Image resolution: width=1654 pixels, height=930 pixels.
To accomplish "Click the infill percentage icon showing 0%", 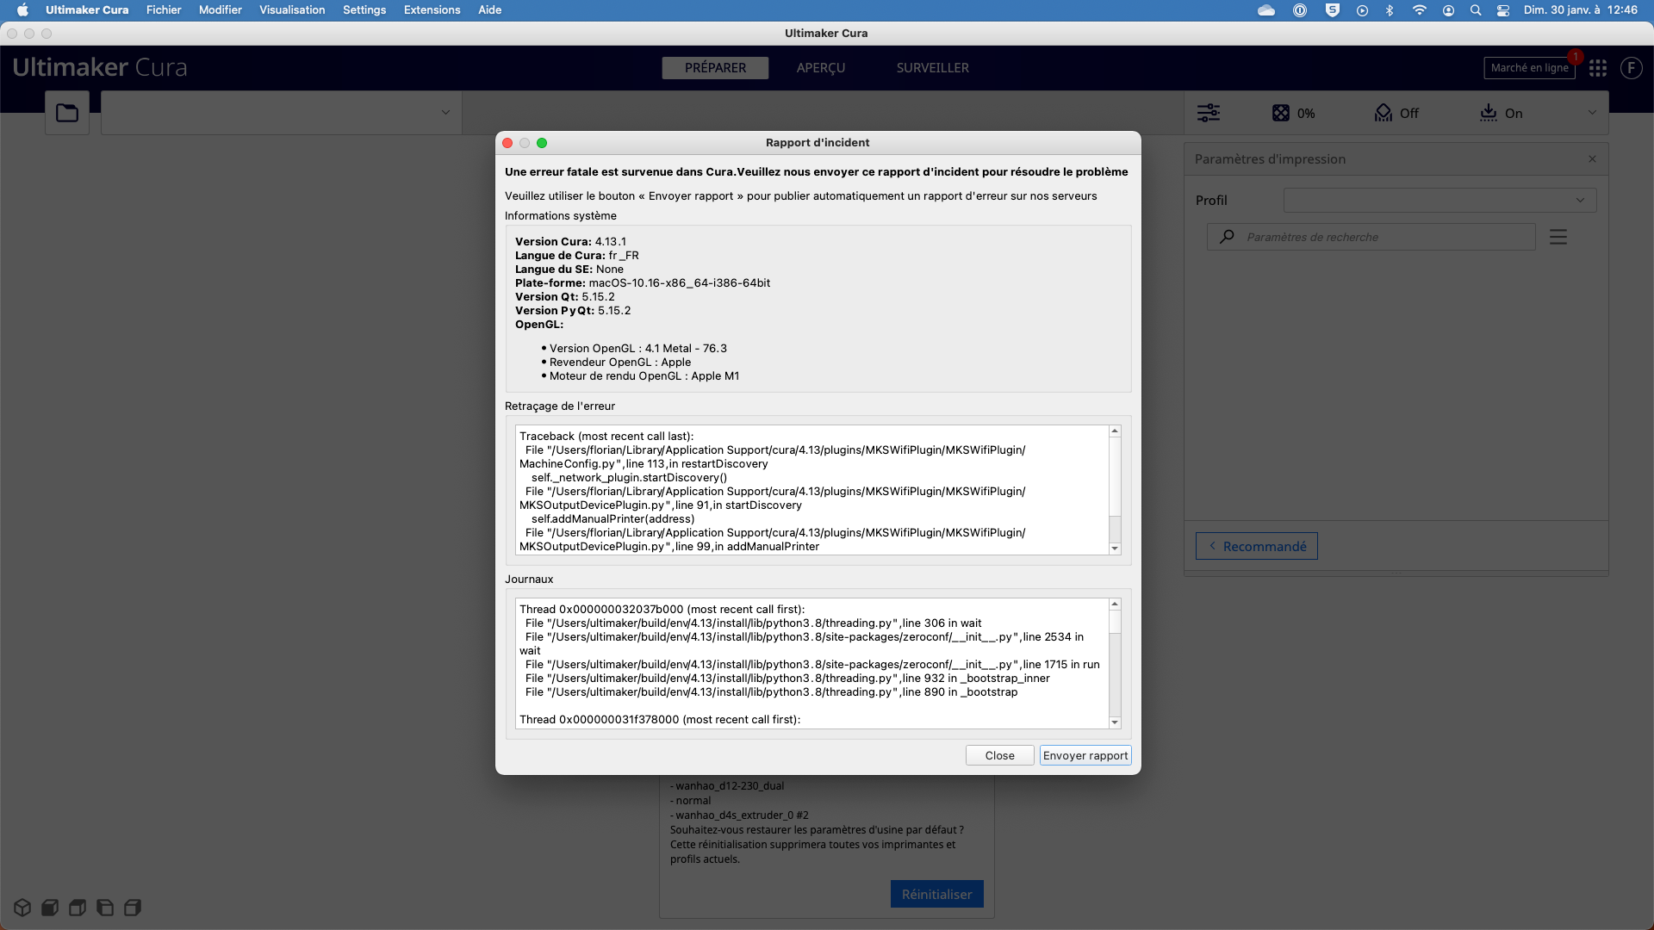I will coord(1281,113).
